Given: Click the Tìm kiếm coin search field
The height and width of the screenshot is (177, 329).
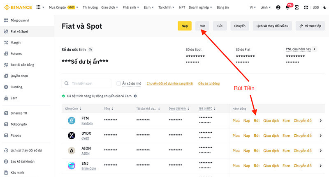Looking at the screenshot, I should pos(86,83).
